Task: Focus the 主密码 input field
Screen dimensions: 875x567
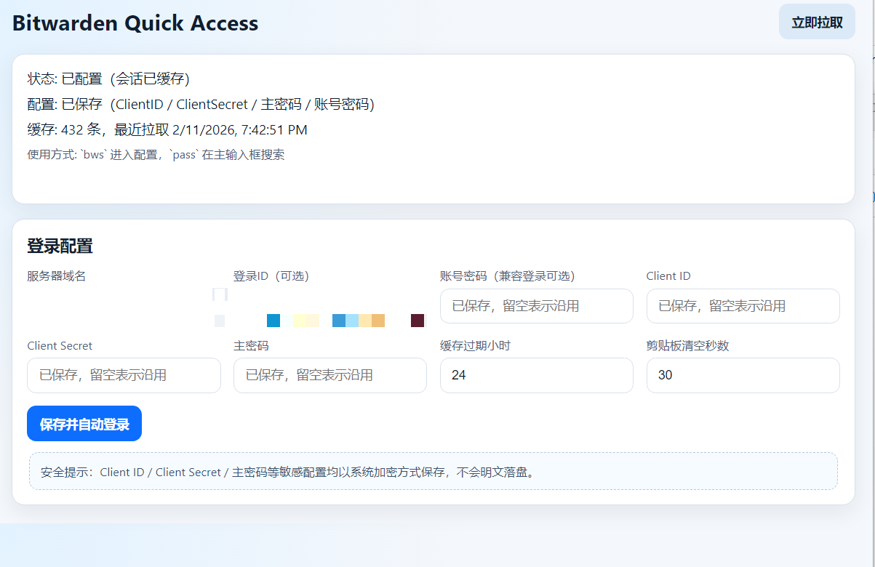Action: [x=330, y=375]
